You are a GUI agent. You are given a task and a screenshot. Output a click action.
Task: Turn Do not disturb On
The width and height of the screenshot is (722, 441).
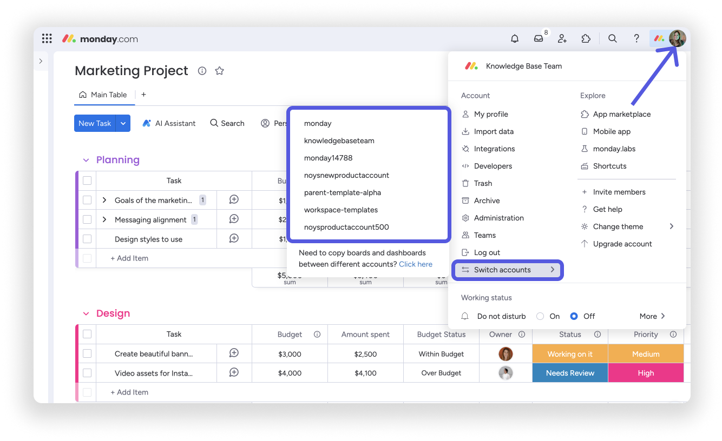click(x=540, y=316)
